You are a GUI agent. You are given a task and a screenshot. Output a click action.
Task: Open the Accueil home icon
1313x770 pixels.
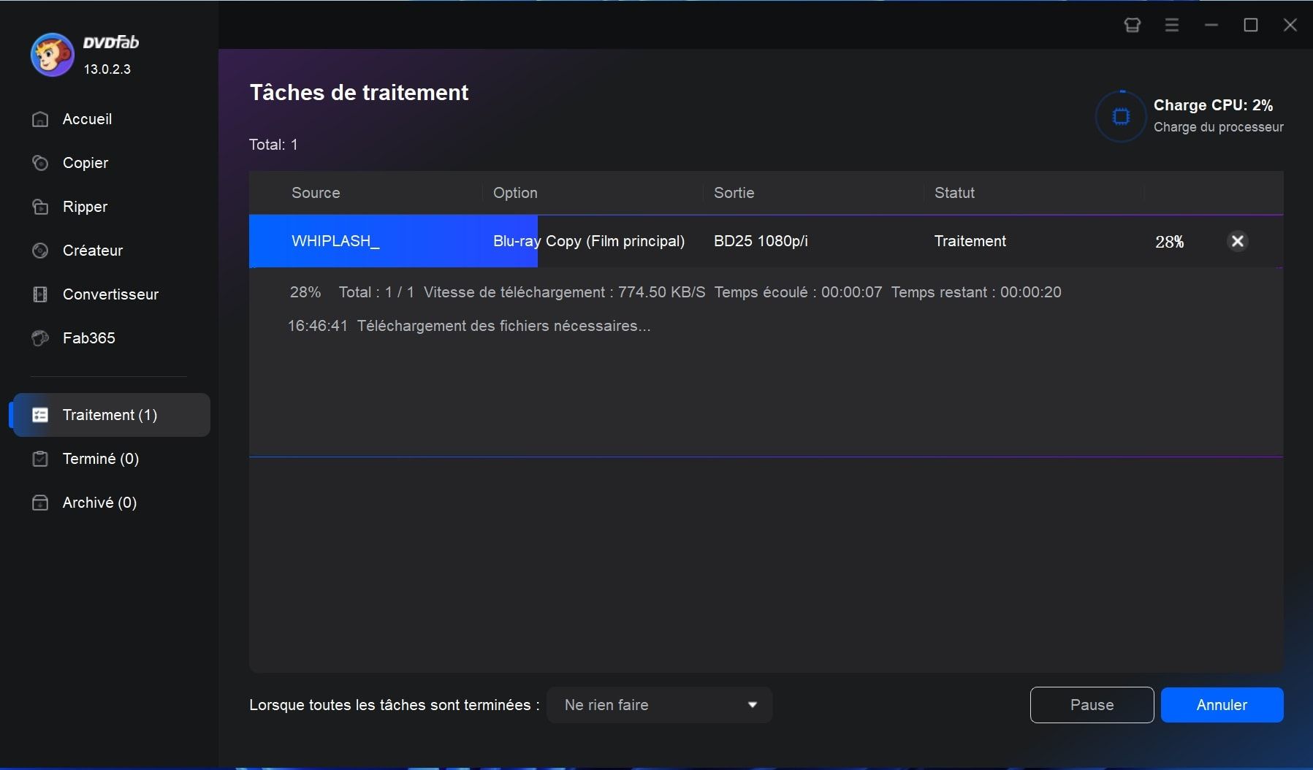[x=40, y=119]
